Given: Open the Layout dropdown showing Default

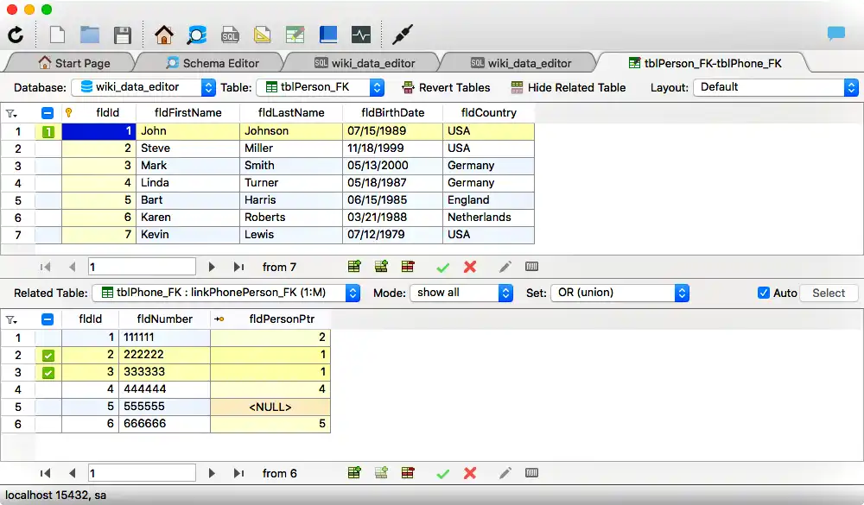Looking at the screenshot, I should tap(775, 87).
